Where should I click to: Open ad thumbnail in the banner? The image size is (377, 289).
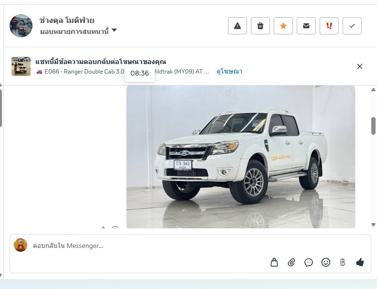21,66
